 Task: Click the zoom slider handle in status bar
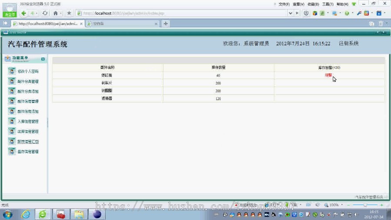point(365,205)
